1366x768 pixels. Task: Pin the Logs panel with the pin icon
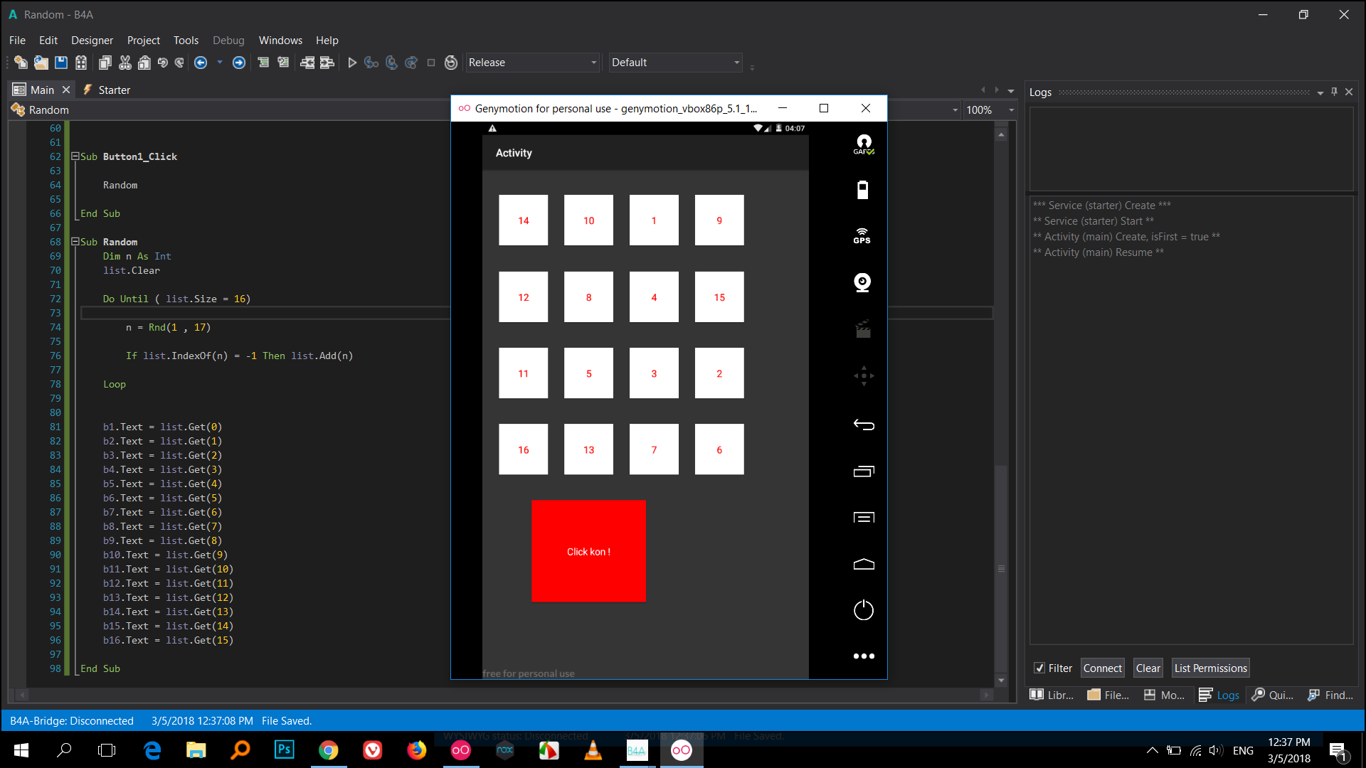pyautogui.click(x=1333, y=91)
